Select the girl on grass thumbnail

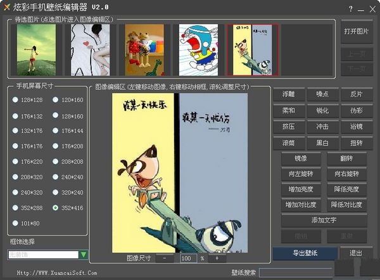pos(36,49)
